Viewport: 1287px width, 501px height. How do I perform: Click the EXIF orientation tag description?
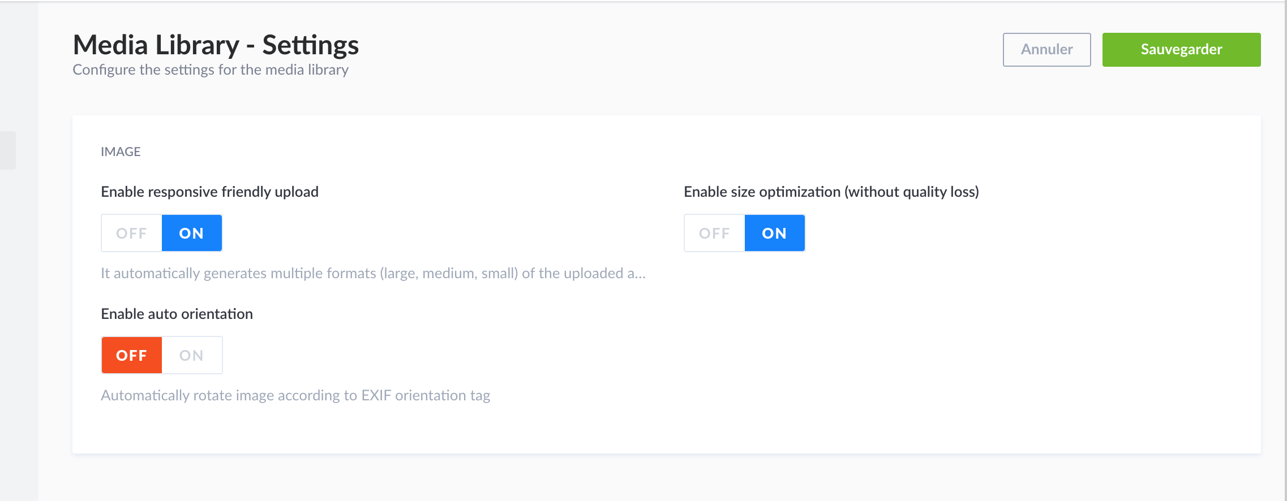295,395
